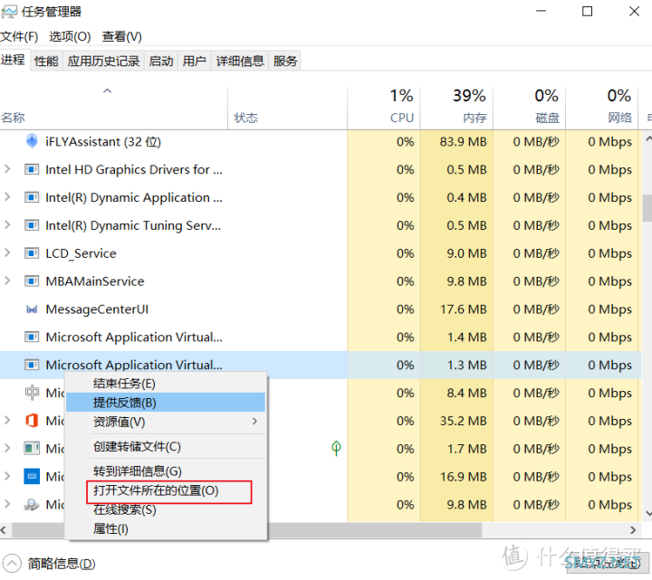Screen dimensions: 652x580
Task: Switch to the 应用历史记录 tab
Action: pos(103,61)
